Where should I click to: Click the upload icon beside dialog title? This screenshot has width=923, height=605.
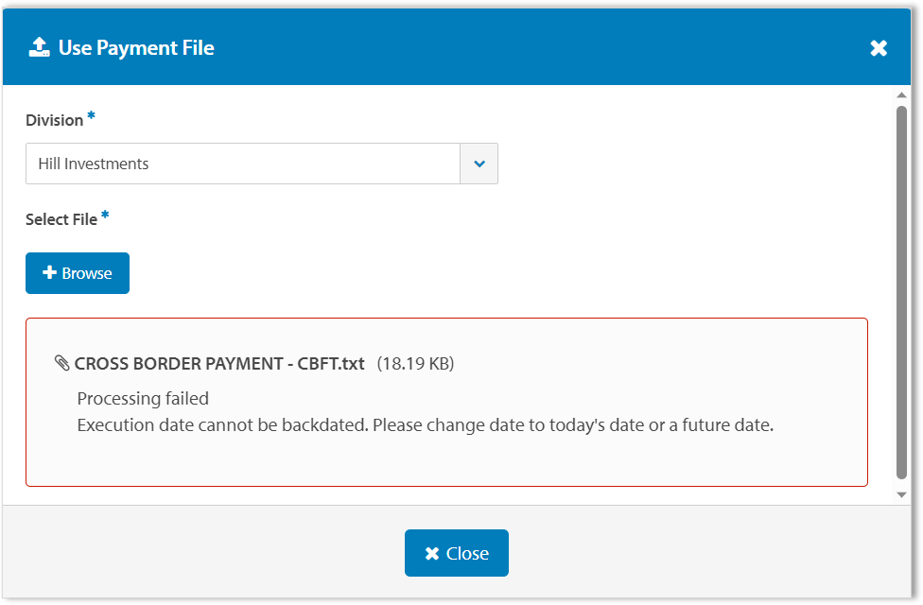pyautogui.click(x=38, y=46)
